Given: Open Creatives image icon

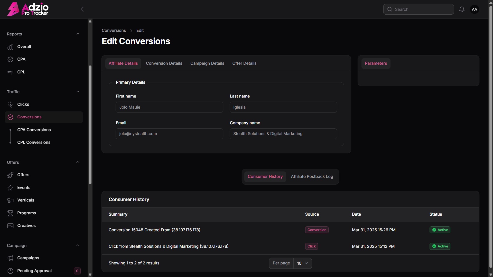Looking at the screenshot, I should pyautogui.click(x=10, y=226).
